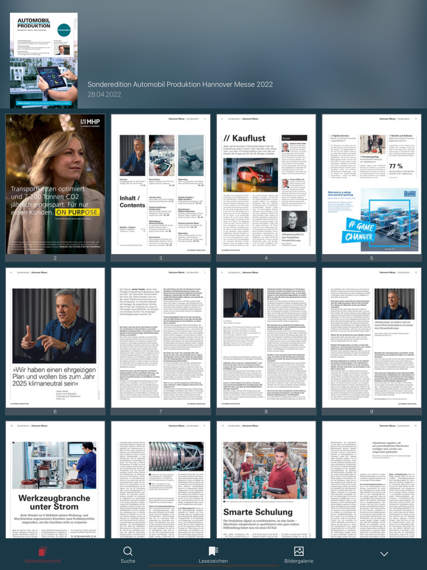Viewport: 427px width, 570px height.
Task: Select the Suche tab label
Action: point(128,561)
